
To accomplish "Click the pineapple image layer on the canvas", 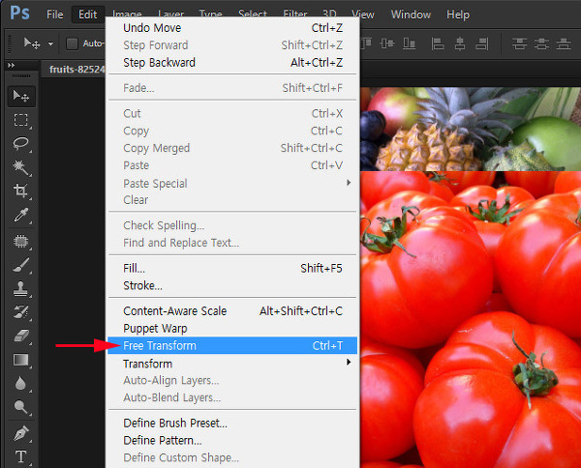I will click(471, 129).
